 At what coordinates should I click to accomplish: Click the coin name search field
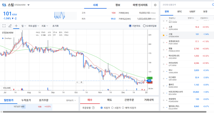(185, 5)
